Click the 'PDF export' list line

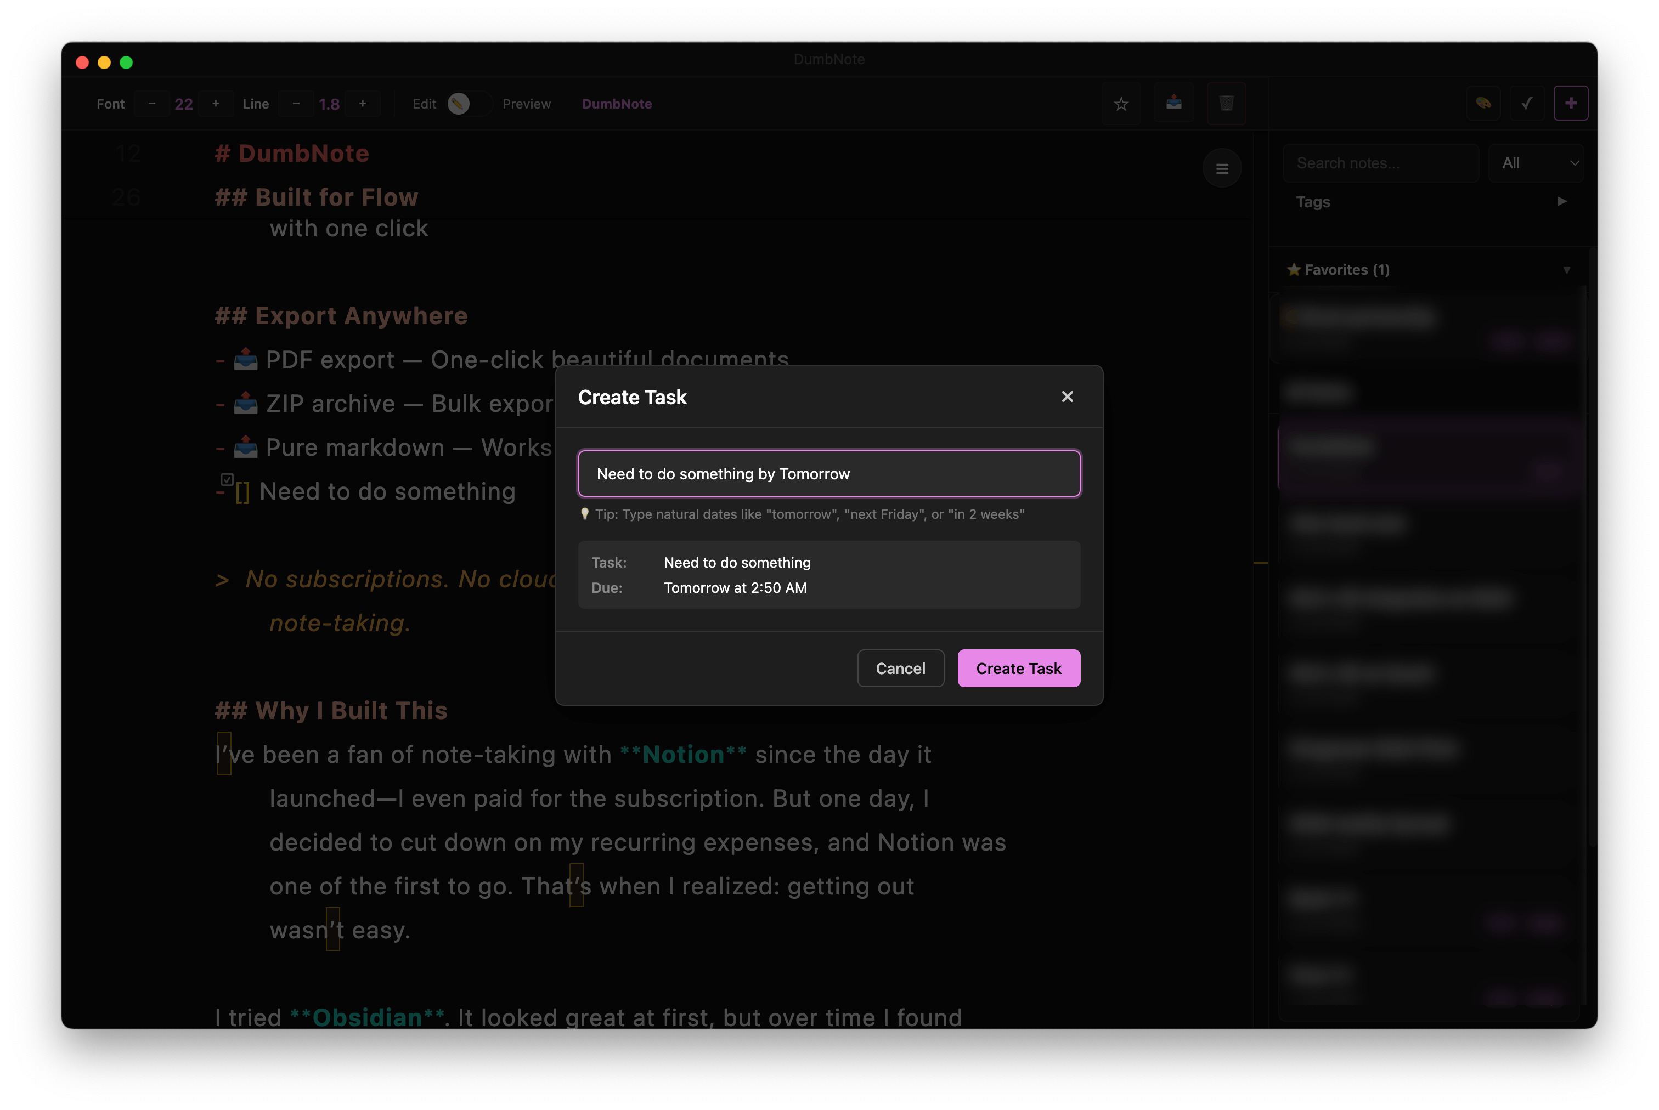[x=502, y=360]
